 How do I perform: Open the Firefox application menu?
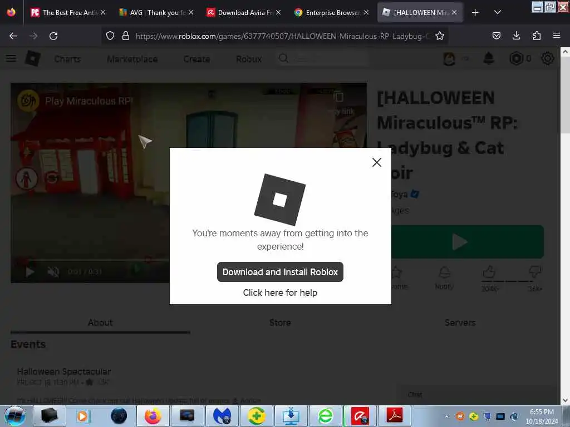click(x=557, y=36)
